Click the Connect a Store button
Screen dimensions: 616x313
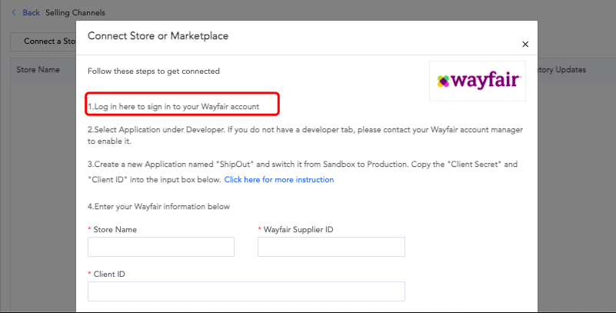(x=43, y=42)
